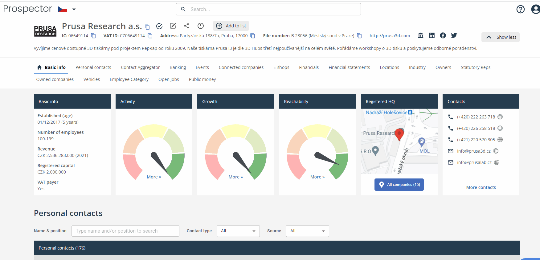The width and height of the screenshot is (540, 260).
Task: Open the company Facebook page icon
Action: tap(443, 35)
